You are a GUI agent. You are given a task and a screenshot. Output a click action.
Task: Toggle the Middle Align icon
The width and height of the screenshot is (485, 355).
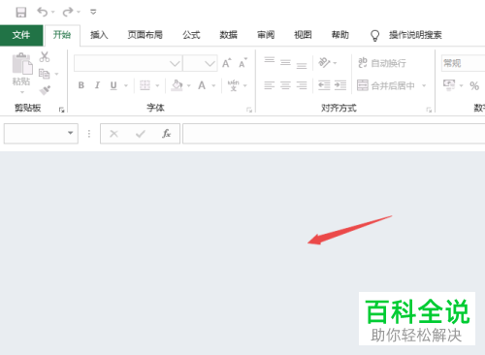click(285, 63)
